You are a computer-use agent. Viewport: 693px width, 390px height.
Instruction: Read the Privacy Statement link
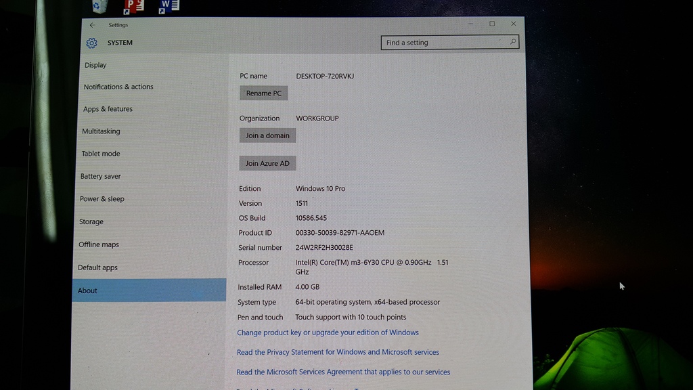point(338,352)
